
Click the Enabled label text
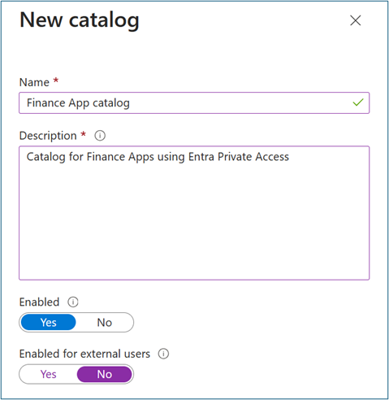(39, 302)
